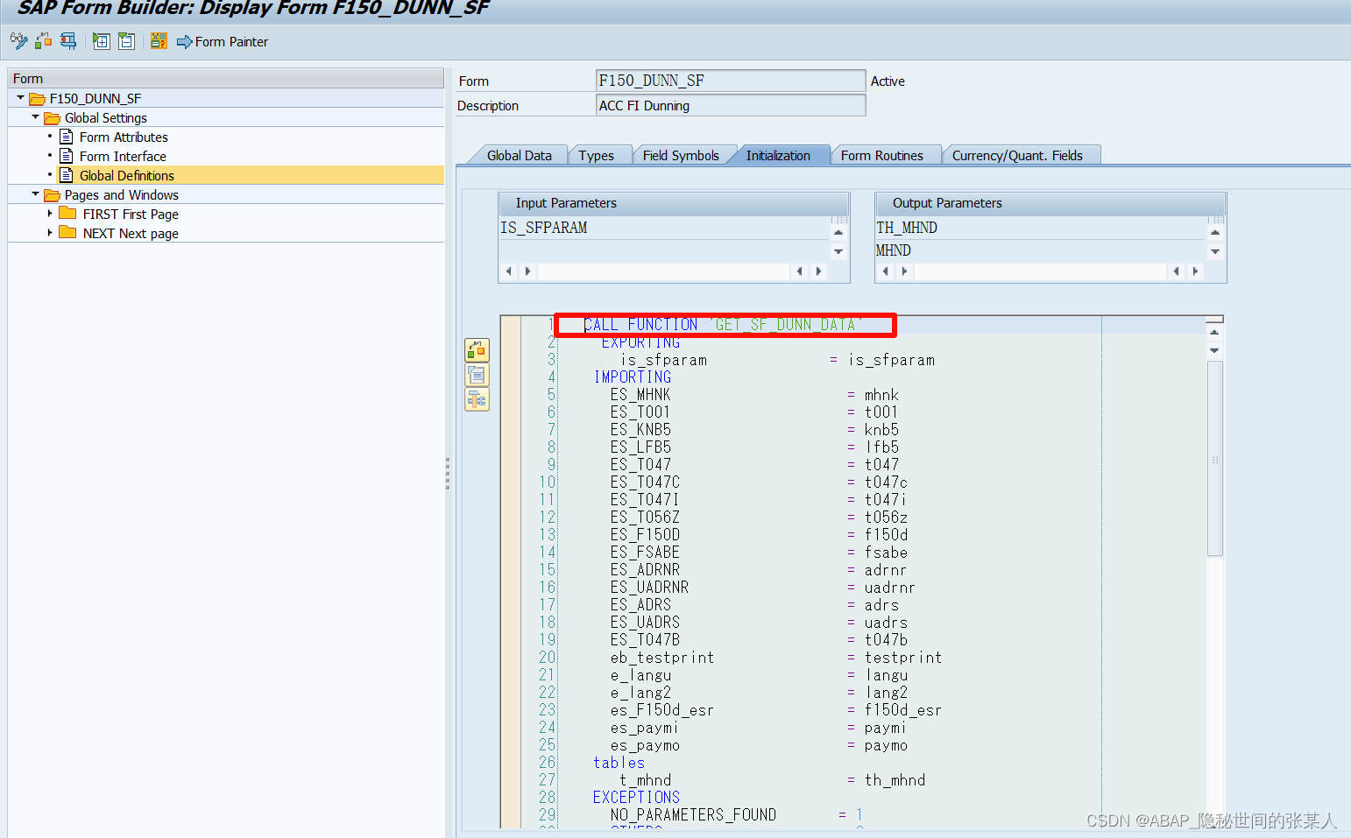Collapse the Global Settings folder
1351x838 pixels.
coord(35,116)
